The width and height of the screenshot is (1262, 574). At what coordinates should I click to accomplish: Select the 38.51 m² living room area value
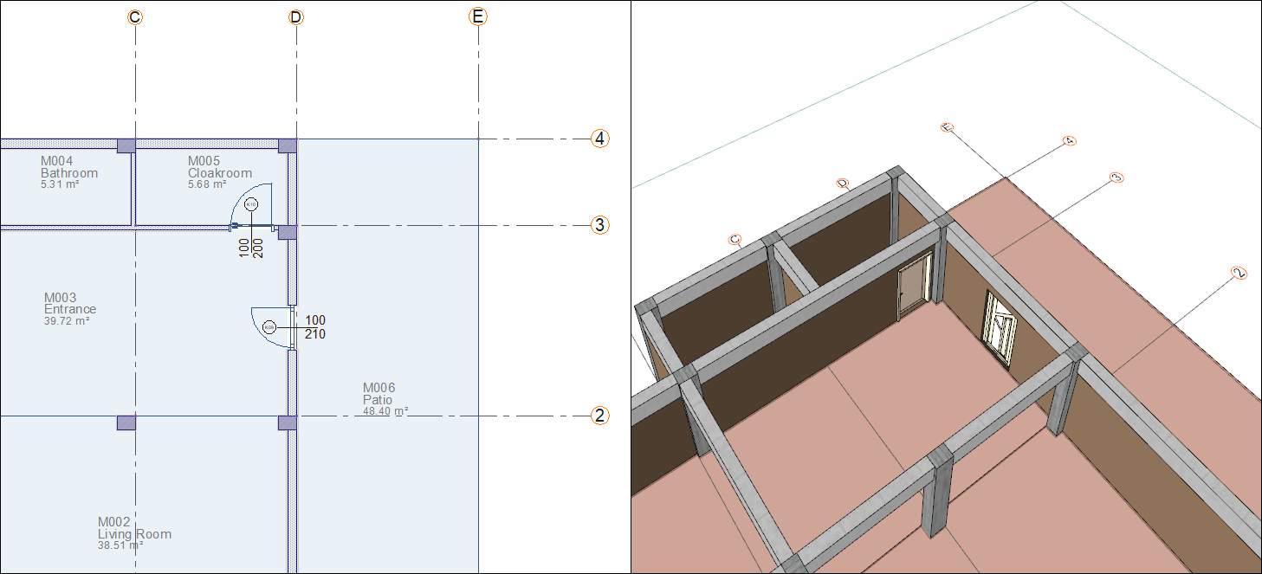[x=120, y=545]
